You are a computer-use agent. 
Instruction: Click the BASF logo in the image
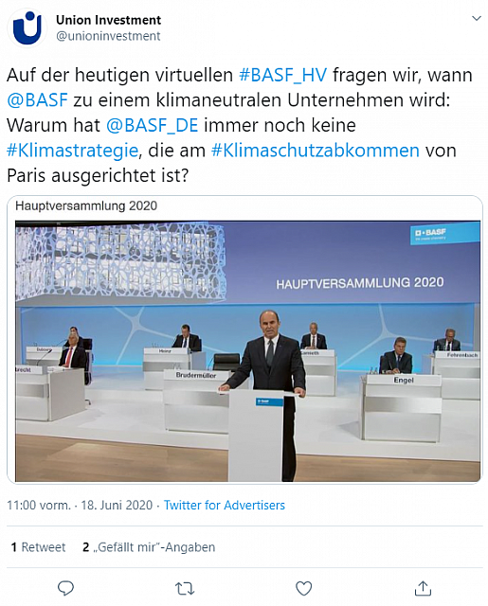[430, 234]
